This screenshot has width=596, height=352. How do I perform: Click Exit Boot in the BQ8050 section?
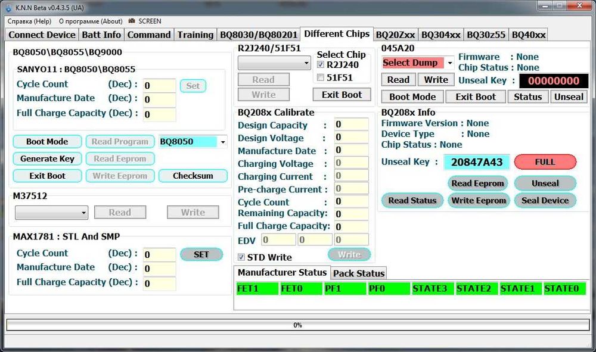(x=47, y=176)
